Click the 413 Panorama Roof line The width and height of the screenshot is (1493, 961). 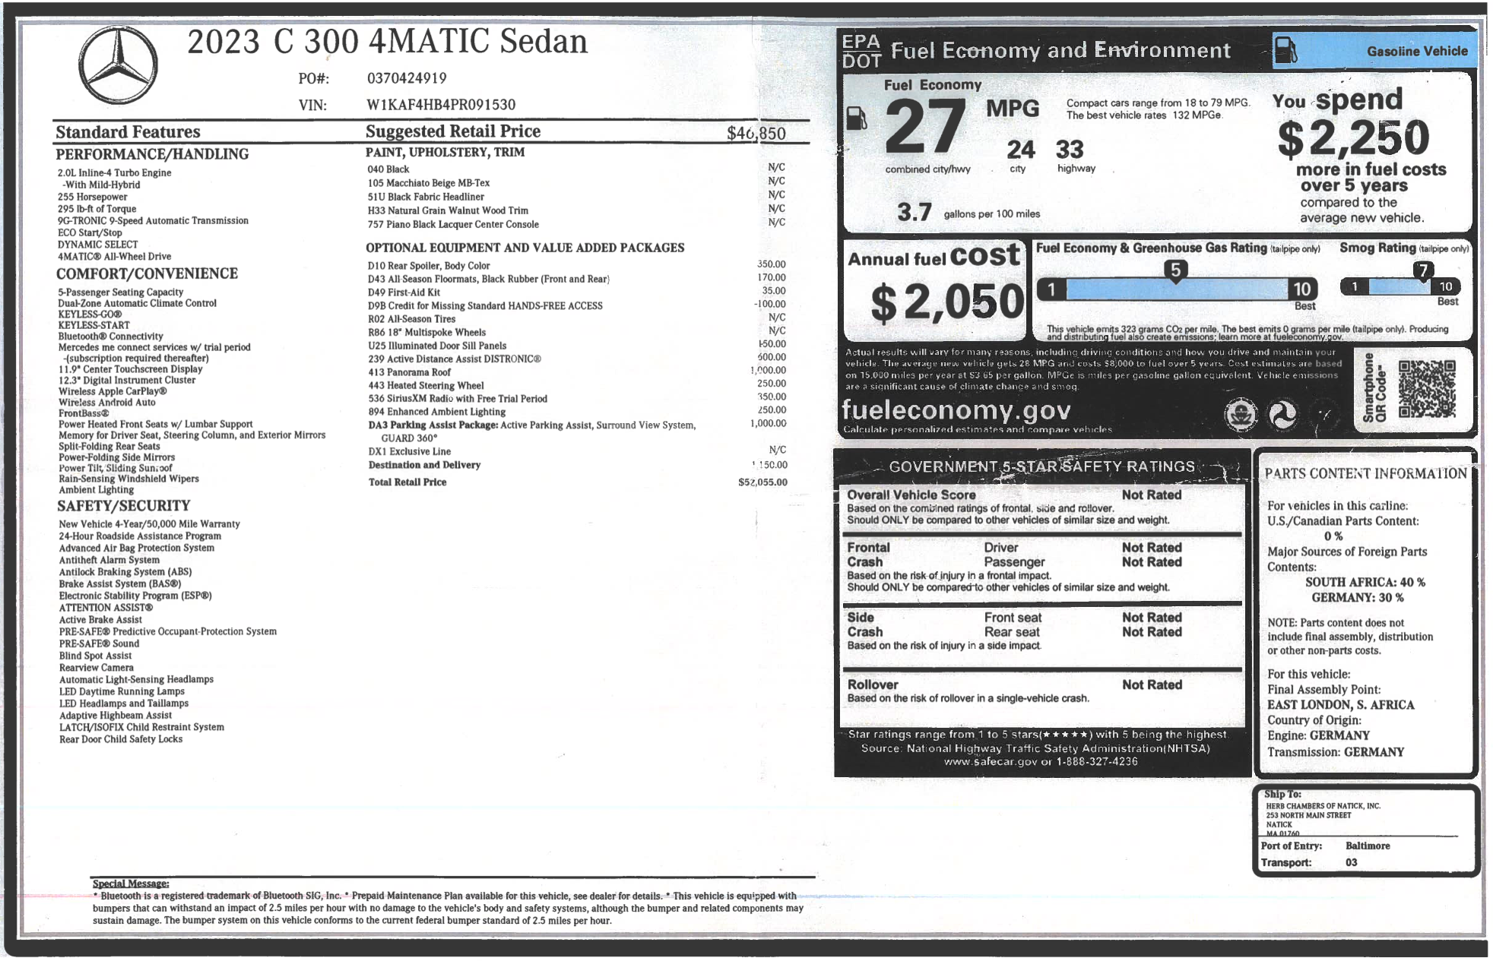click(577, 372)
